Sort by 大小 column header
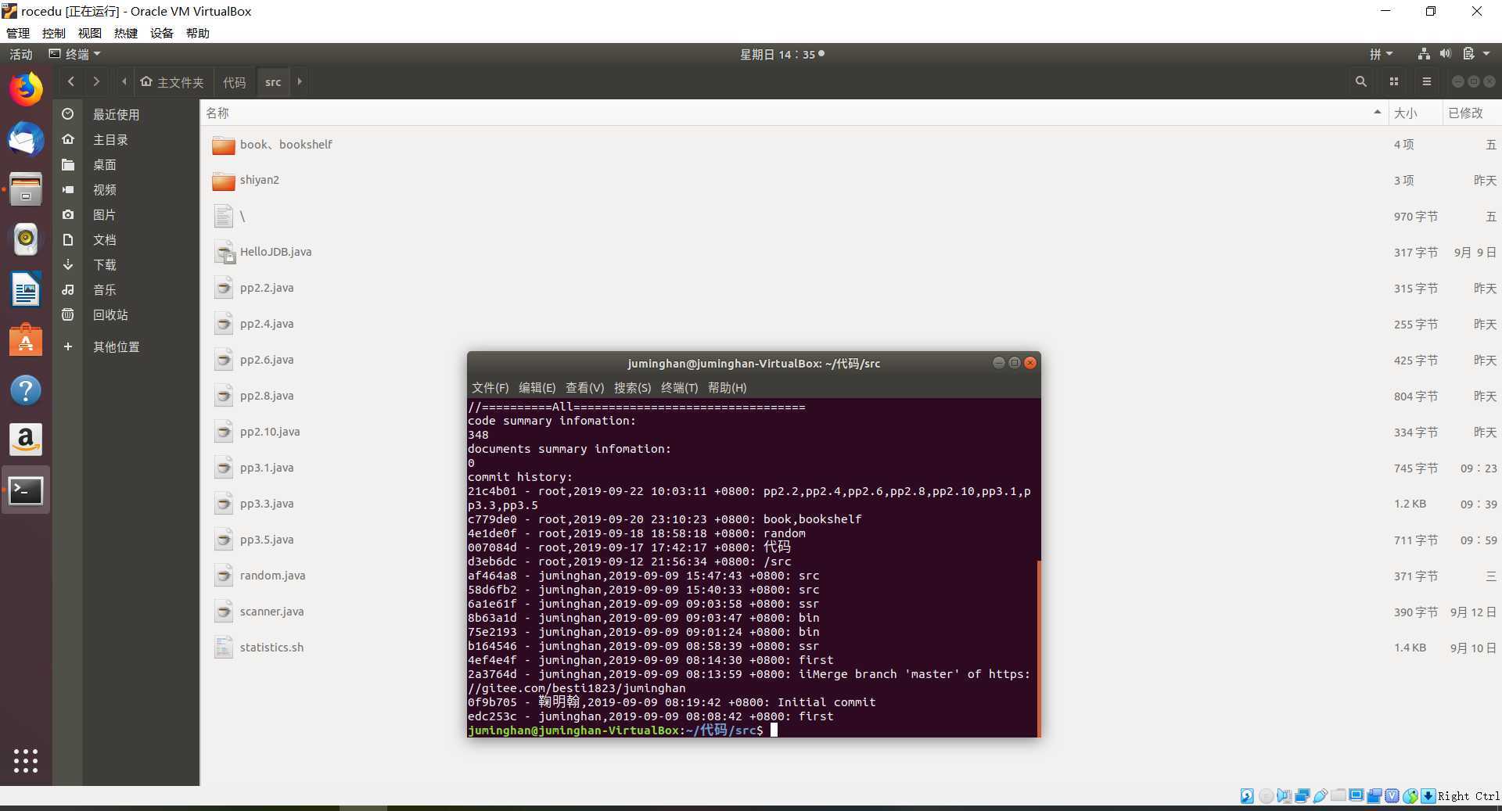 1414,113
